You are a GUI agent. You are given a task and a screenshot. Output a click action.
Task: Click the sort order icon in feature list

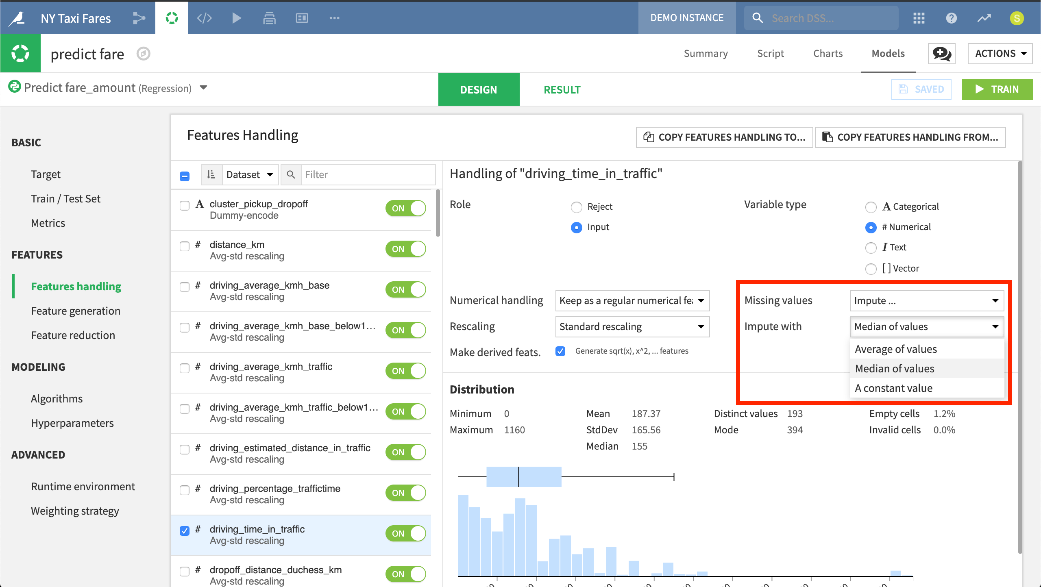pyautogui.click(x=211, y=174)
